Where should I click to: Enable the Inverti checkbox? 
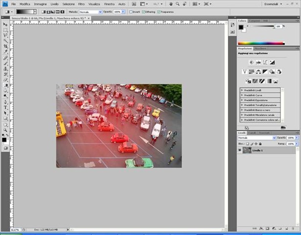[131, 11]
